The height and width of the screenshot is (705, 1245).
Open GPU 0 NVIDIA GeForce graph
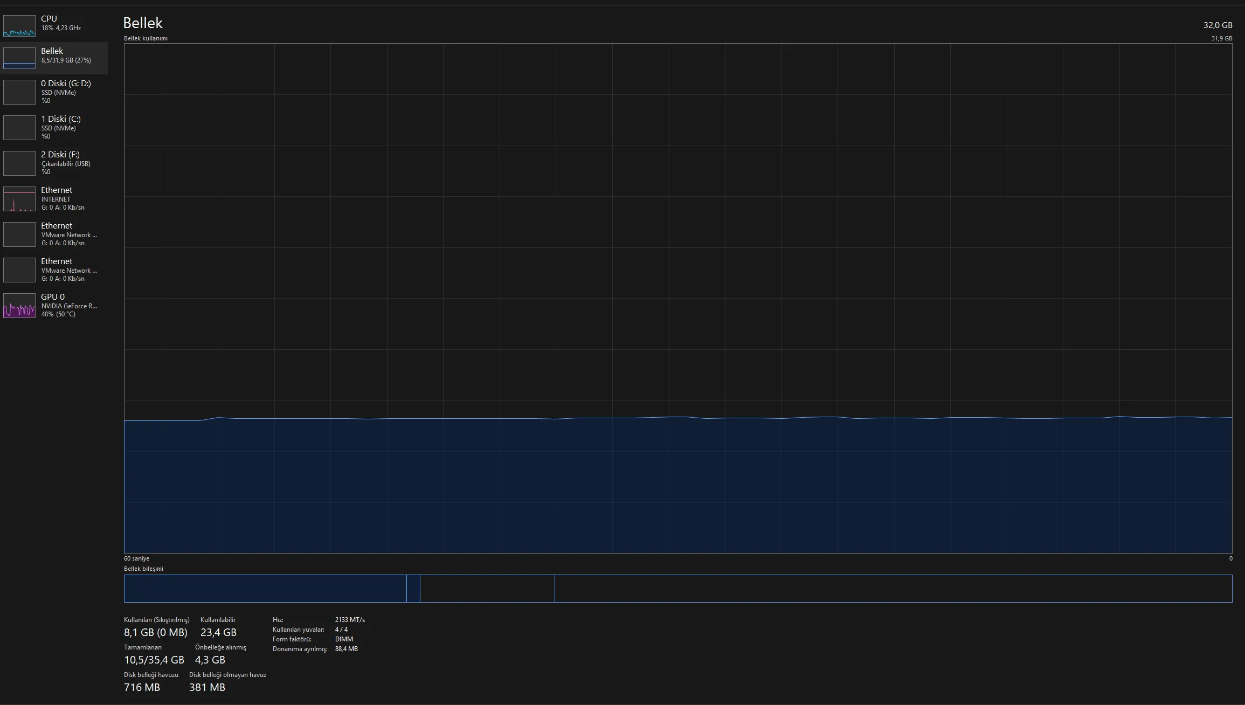[x=19, y=306]
